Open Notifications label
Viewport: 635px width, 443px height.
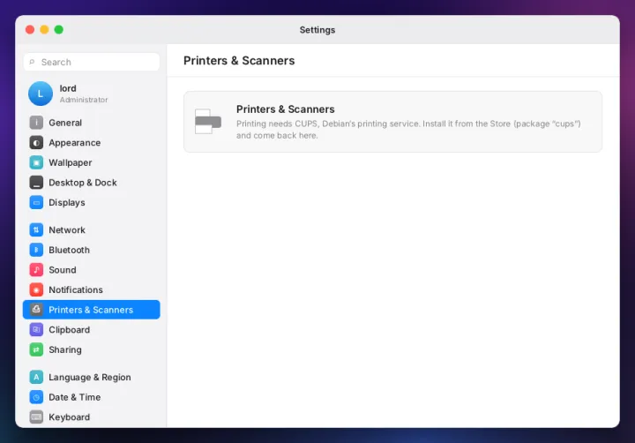(76, 289)
